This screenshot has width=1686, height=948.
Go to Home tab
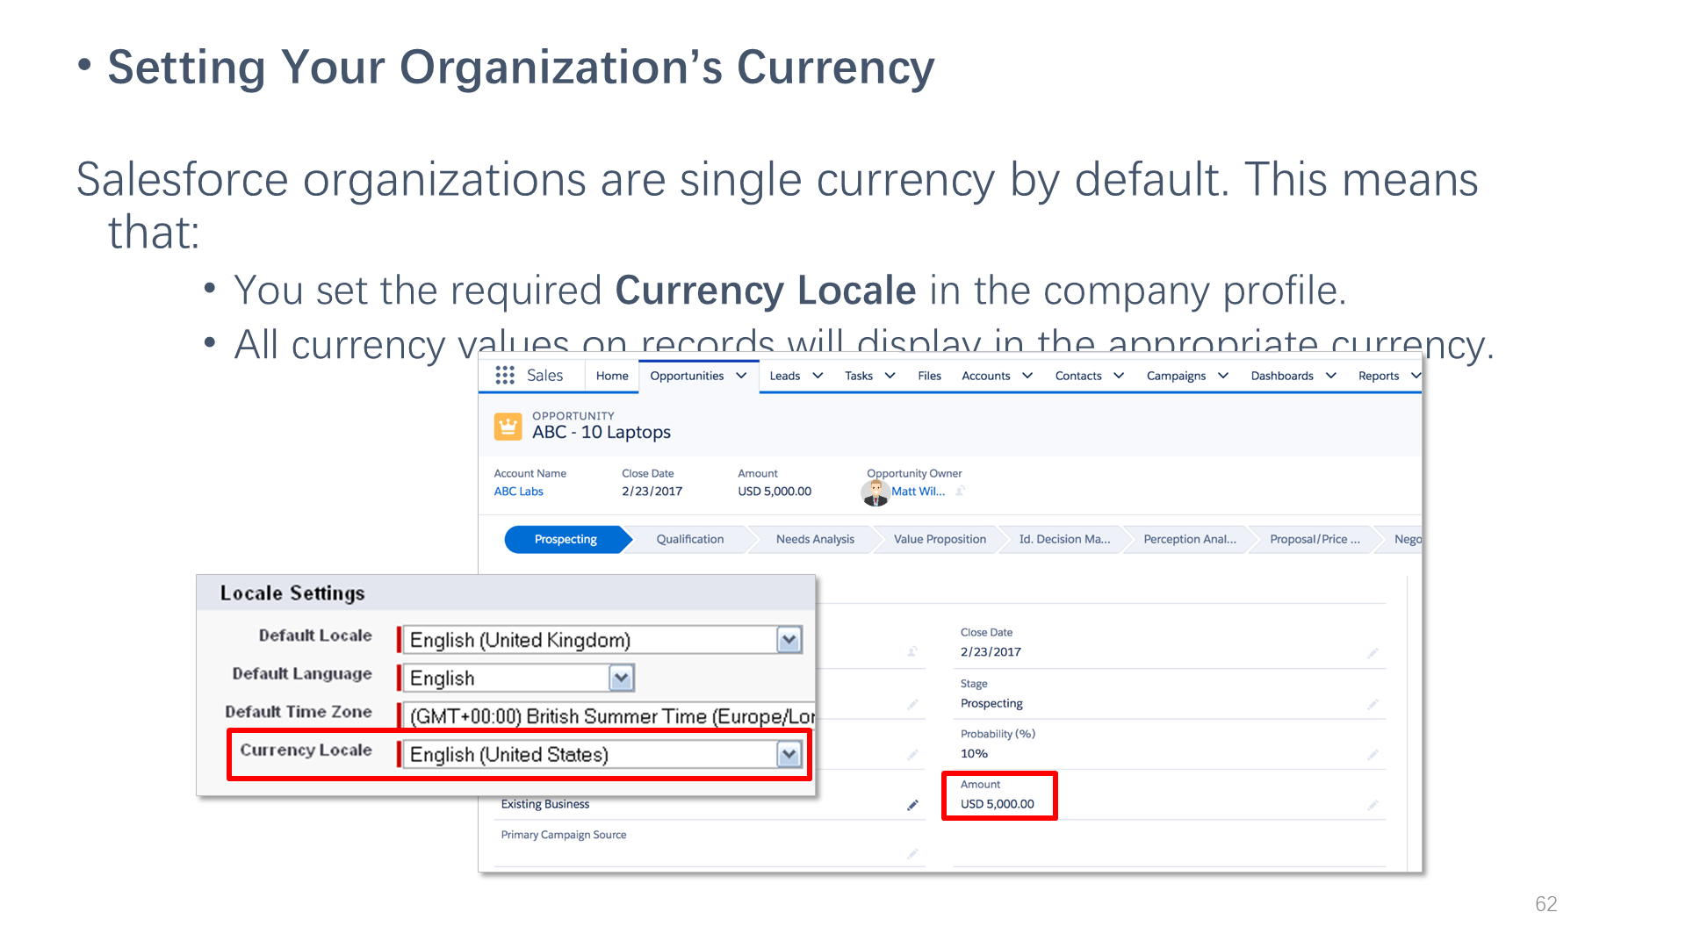click(612, 376)
